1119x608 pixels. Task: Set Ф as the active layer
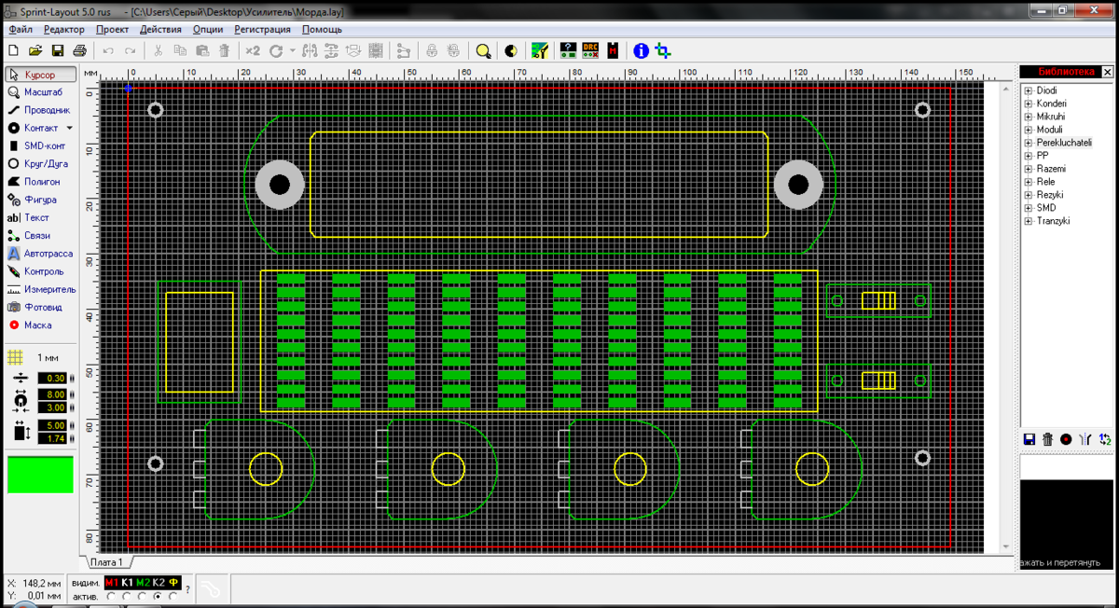pos(173,596)
